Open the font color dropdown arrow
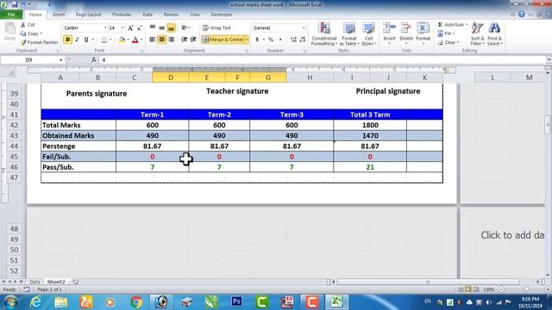552x310 pixels. [x=141, y=40]
